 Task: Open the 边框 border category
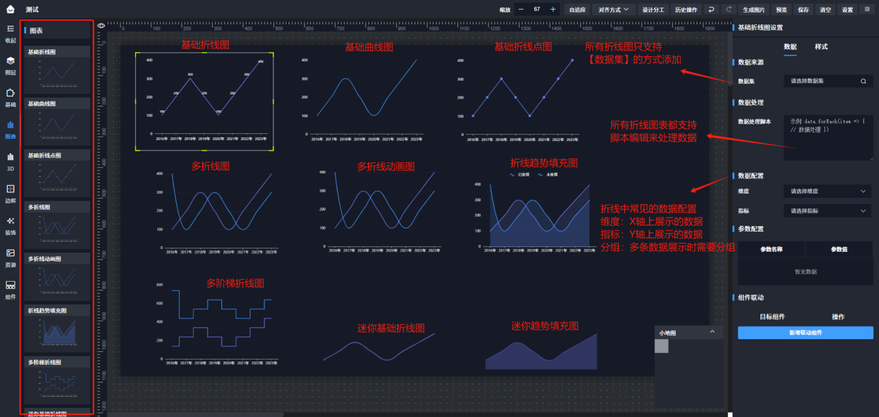tap(10, 194)
